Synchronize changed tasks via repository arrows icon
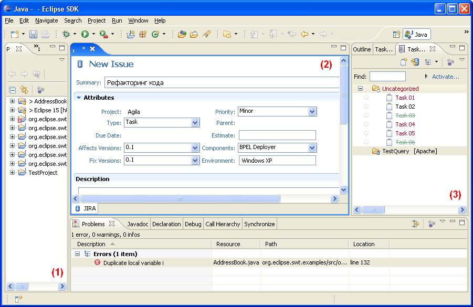Viewport: 473px width, 307px height. click(x=415, y=62)
